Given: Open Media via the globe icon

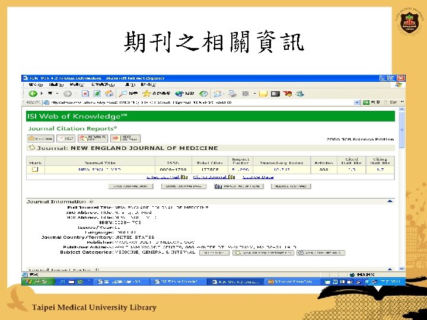Looking at the screenshot, I should pos(180,94).
